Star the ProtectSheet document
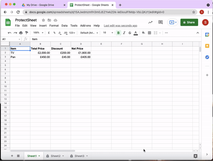This screenshot has height=161, width=213. coord(43,20)
